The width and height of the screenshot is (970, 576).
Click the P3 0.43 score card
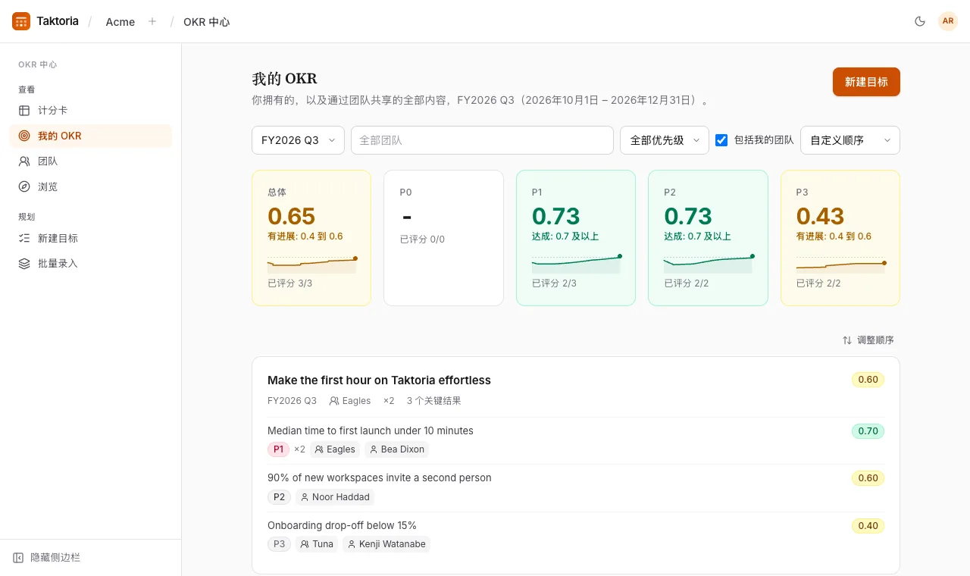(x=840, y=238)
